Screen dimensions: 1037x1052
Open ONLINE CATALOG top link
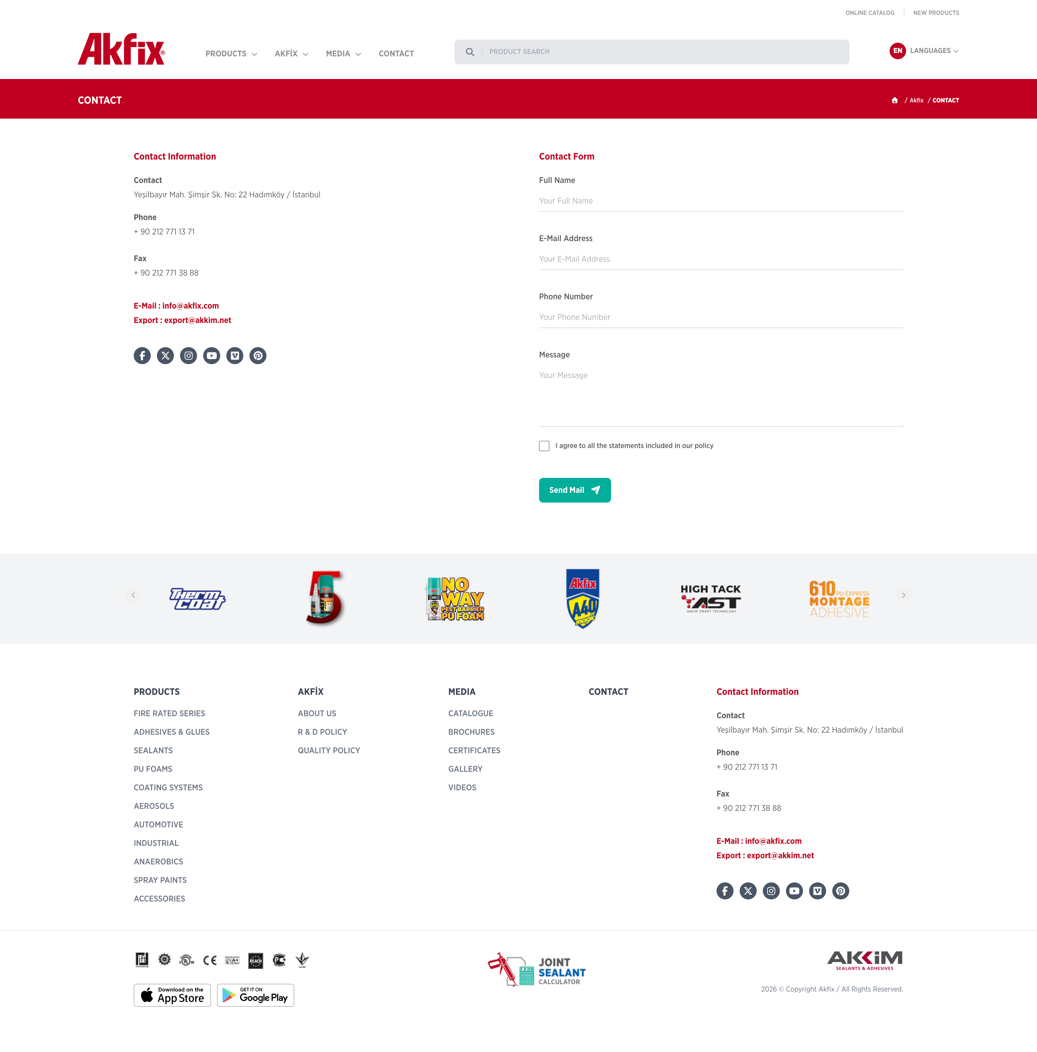pos(870,13)
